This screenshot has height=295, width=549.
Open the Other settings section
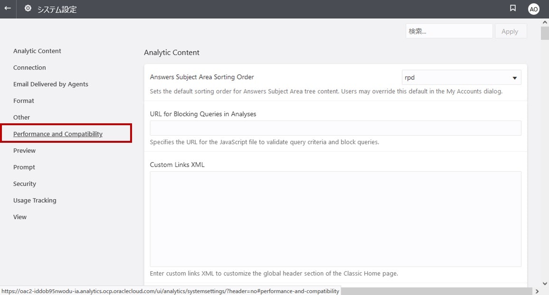point(21,118)
